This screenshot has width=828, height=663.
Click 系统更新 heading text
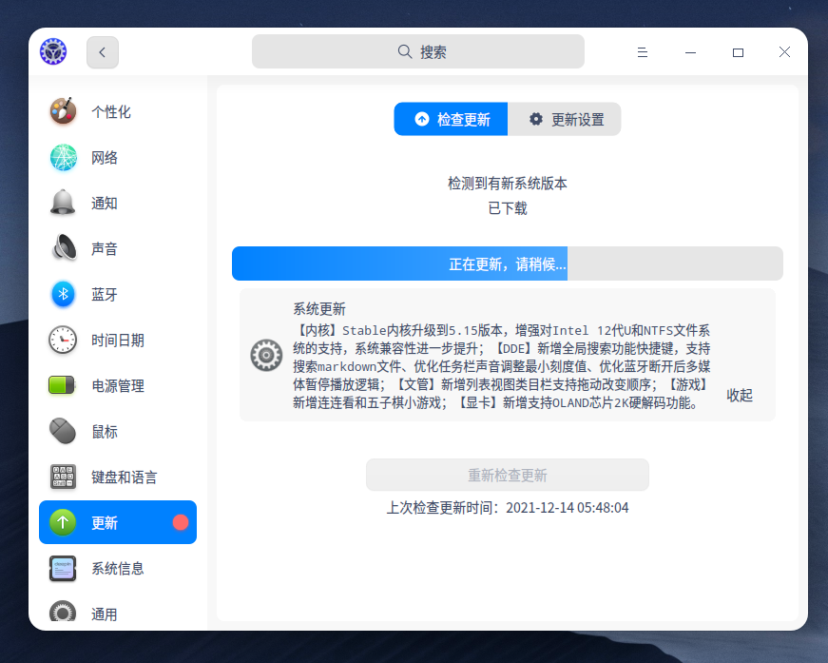click(x=319, y=308)
